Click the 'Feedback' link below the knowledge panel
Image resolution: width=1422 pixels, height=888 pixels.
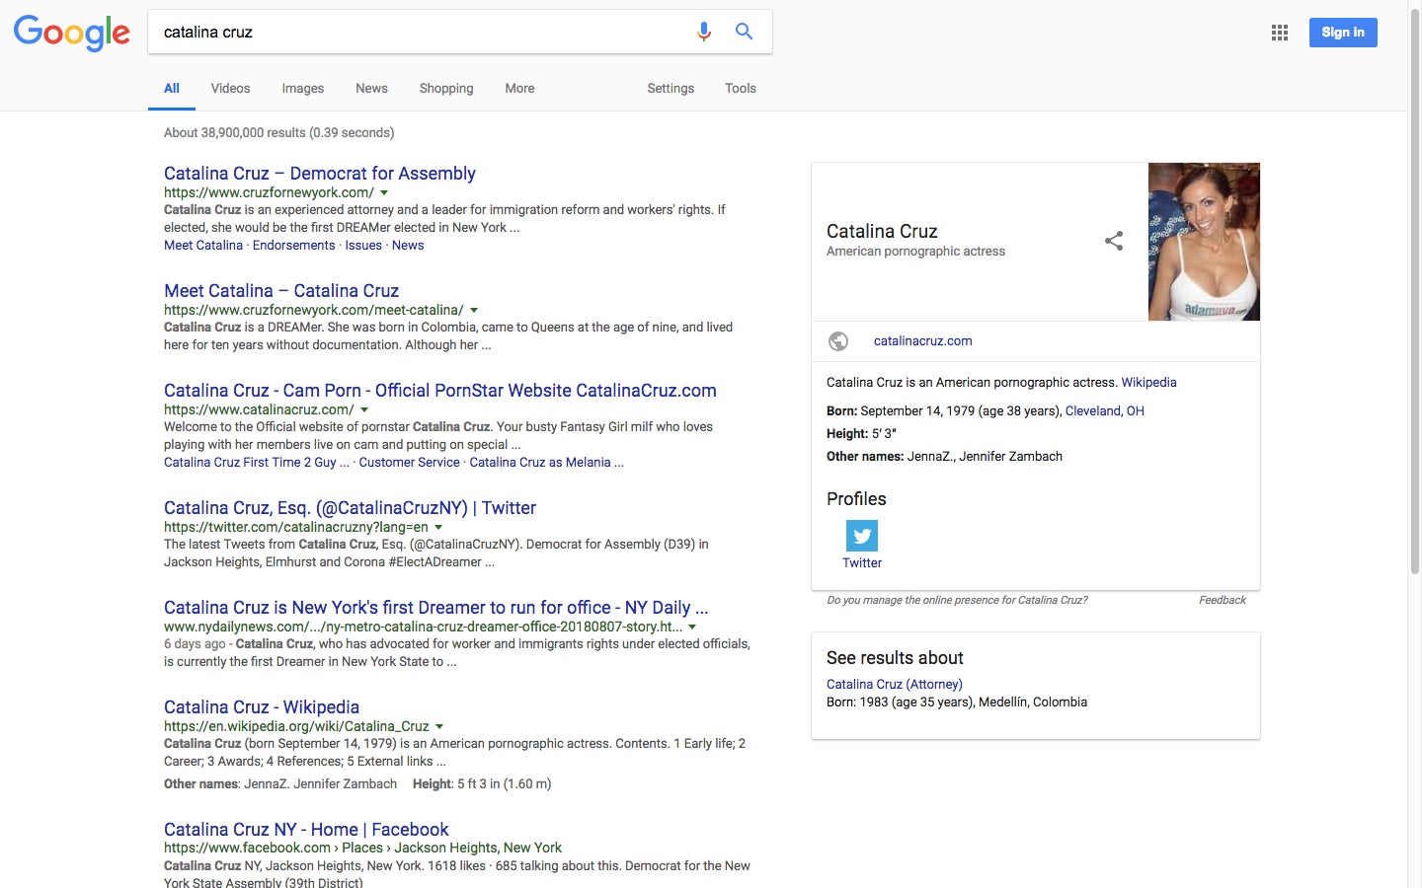(x=1223, y=600)
